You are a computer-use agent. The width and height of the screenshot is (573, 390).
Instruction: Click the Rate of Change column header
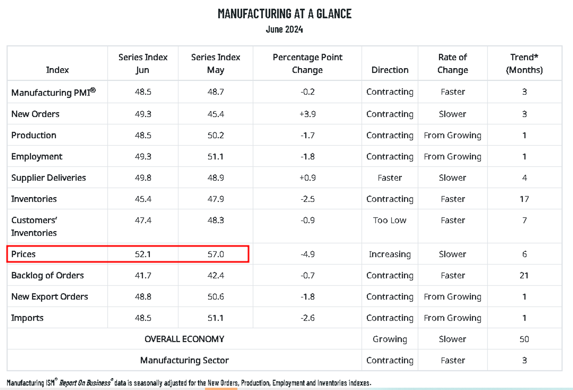tap(452, 63)
